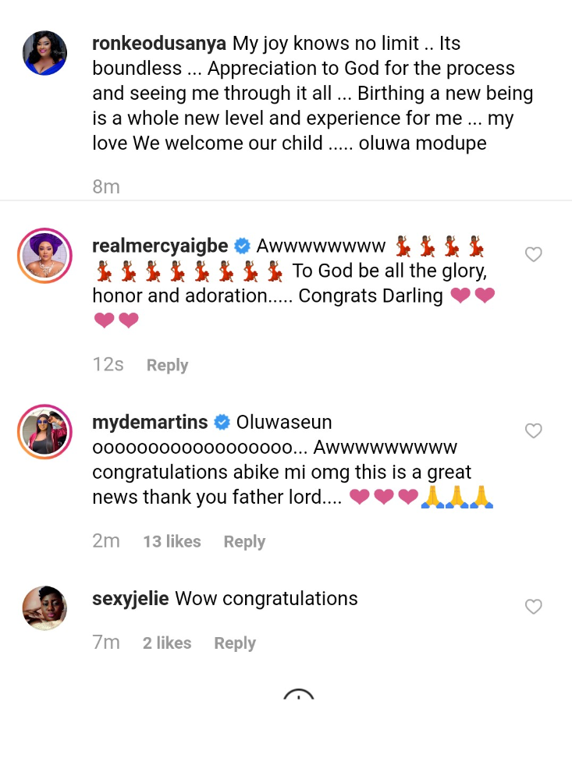Open the sexyjelie username link
The height and width of the screenshot is (772, 572).
pyautogui.click(x=130, y=599)
